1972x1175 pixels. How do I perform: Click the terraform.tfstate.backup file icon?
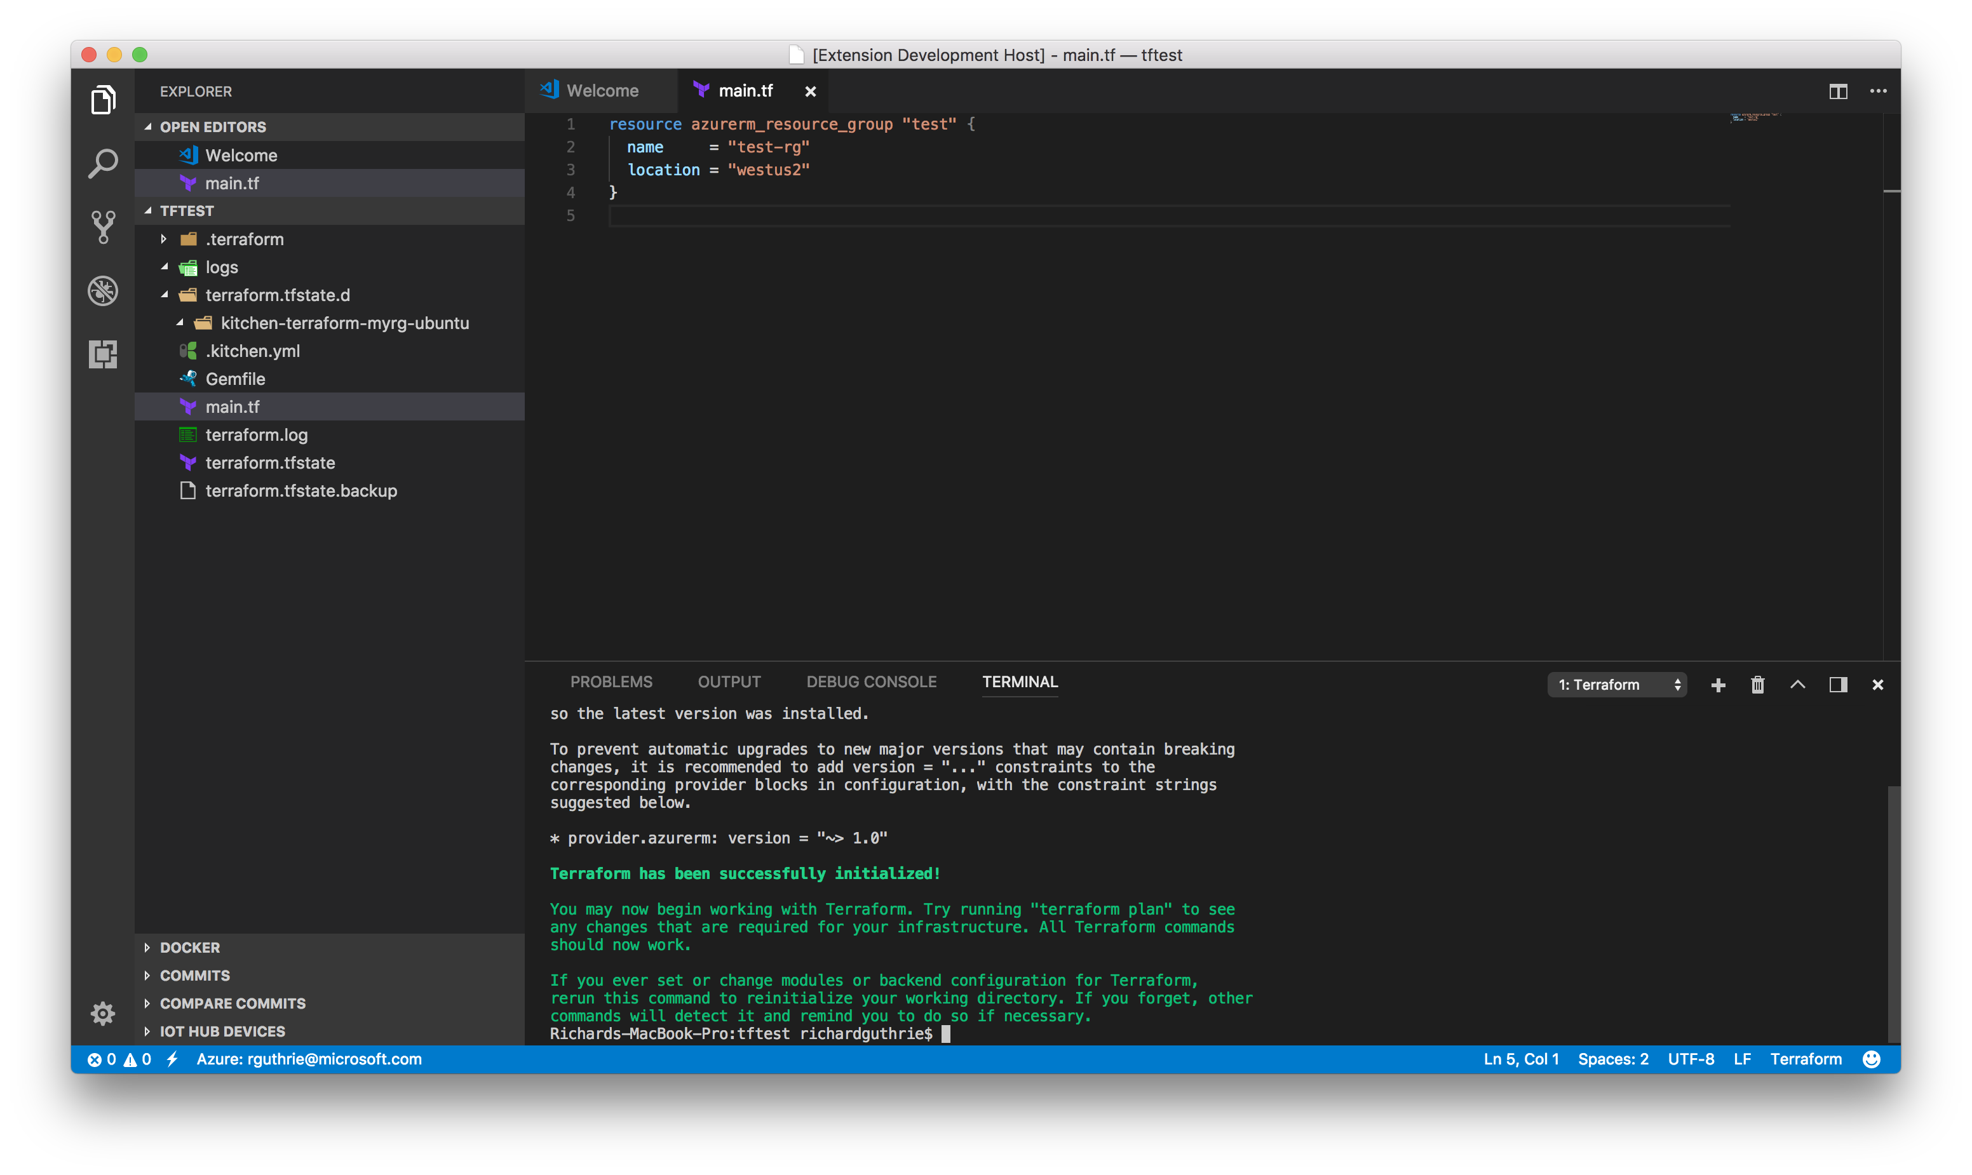click(187, 491)
